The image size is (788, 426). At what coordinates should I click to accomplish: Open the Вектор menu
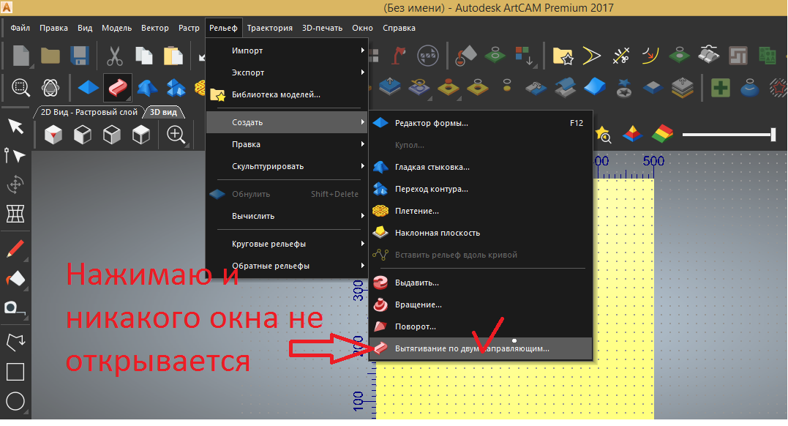tap(155, 28)
